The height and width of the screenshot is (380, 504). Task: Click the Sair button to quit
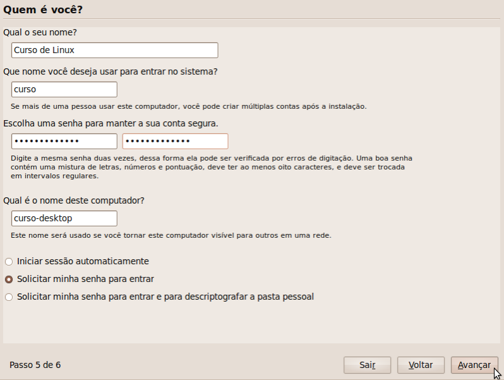point(367,365)
